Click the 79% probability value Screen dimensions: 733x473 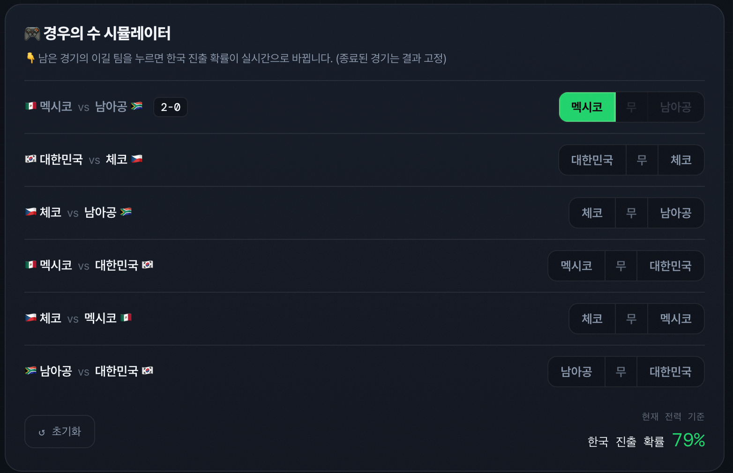688,440
